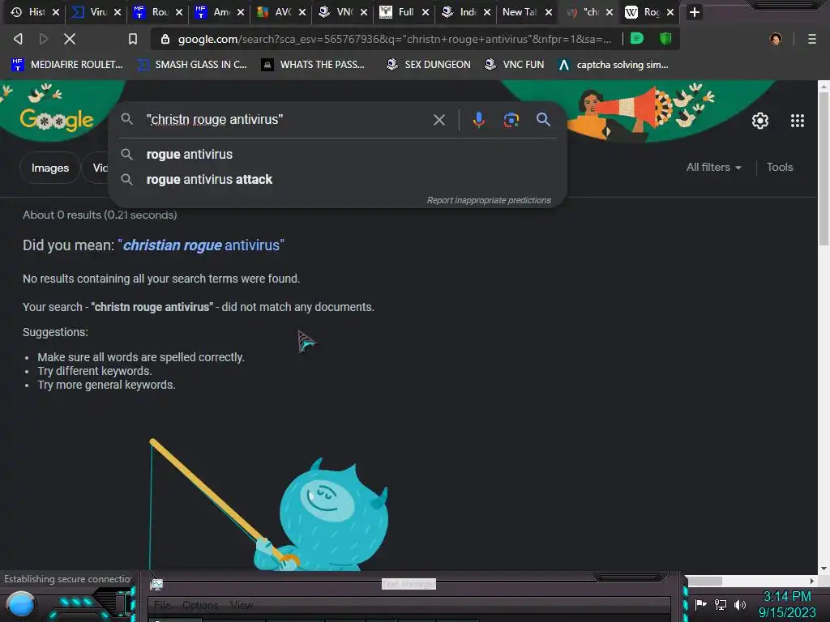Click the horizontal scrollbar thumb
Viewport: 830px width, 622px height.
[704, 581]
